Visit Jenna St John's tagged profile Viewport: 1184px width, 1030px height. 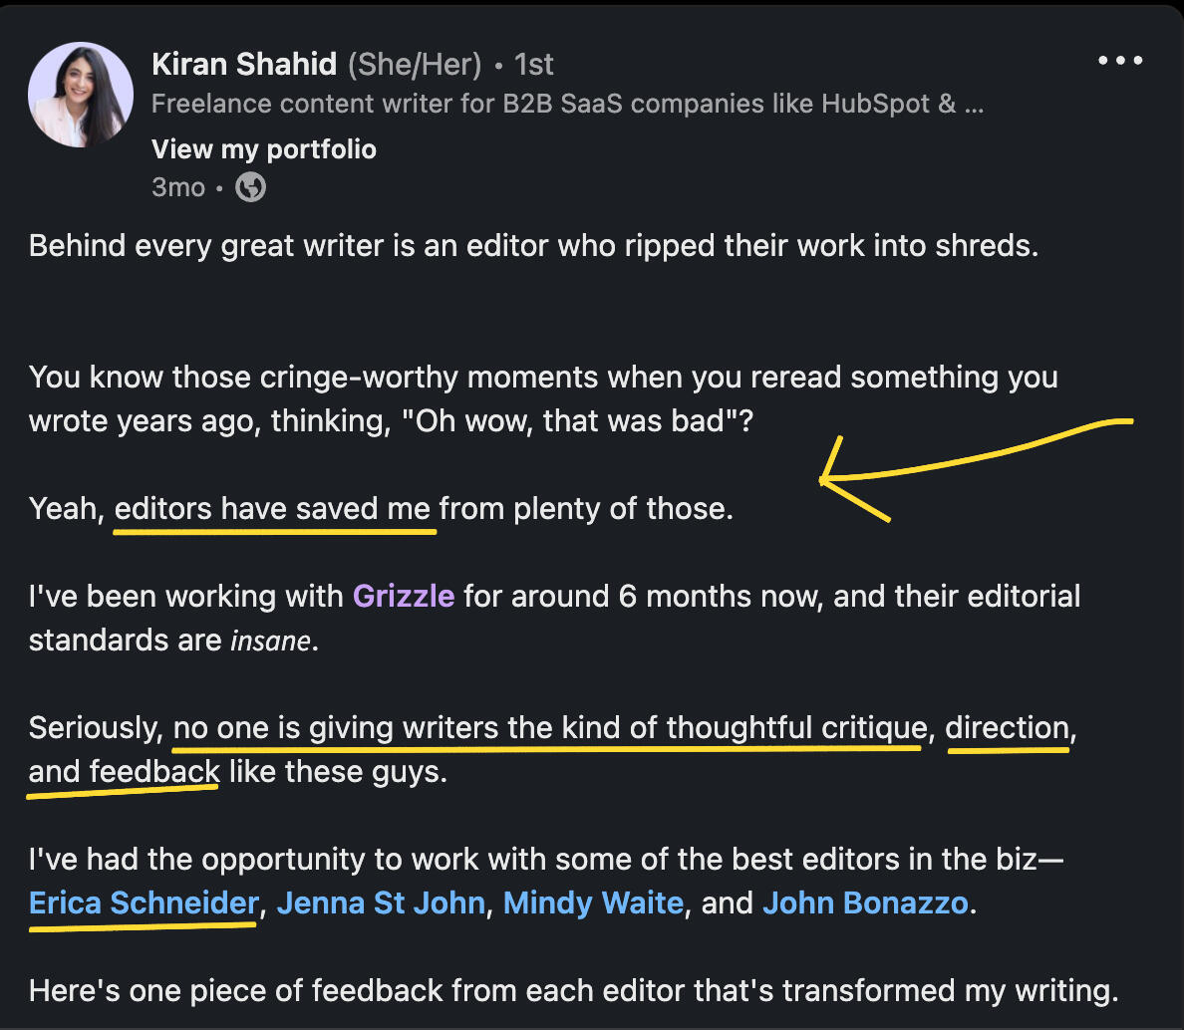tap(381, 903)
